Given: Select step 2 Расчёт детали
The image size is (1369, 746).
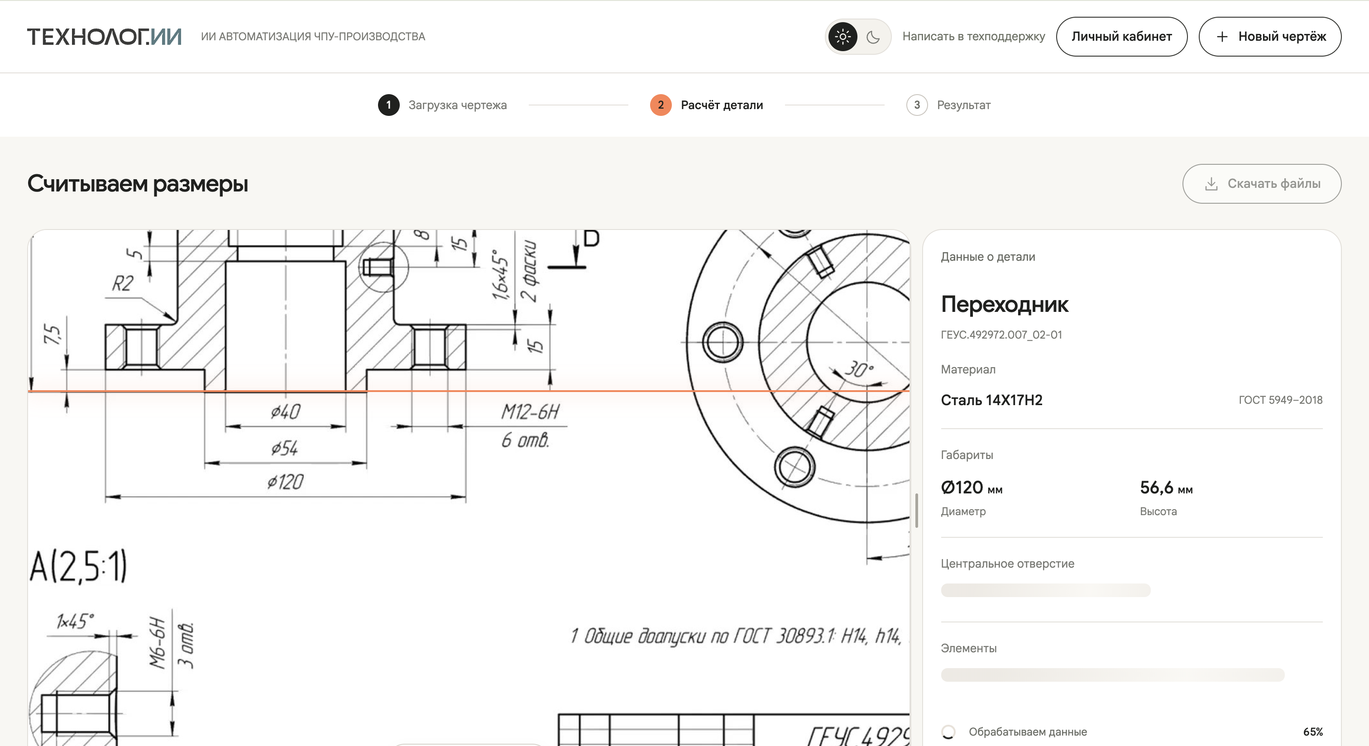Looking at the screenshot, I should pos(706,105).
